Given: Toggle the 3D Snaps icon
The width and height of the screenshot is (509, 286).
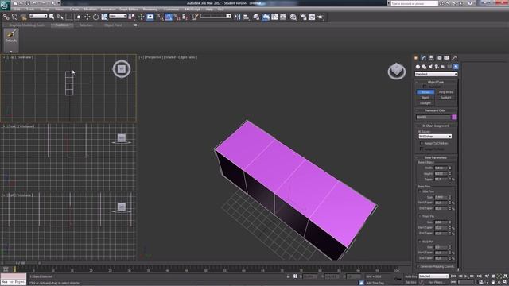Looking at the screenshot, I should coord(161,17).
